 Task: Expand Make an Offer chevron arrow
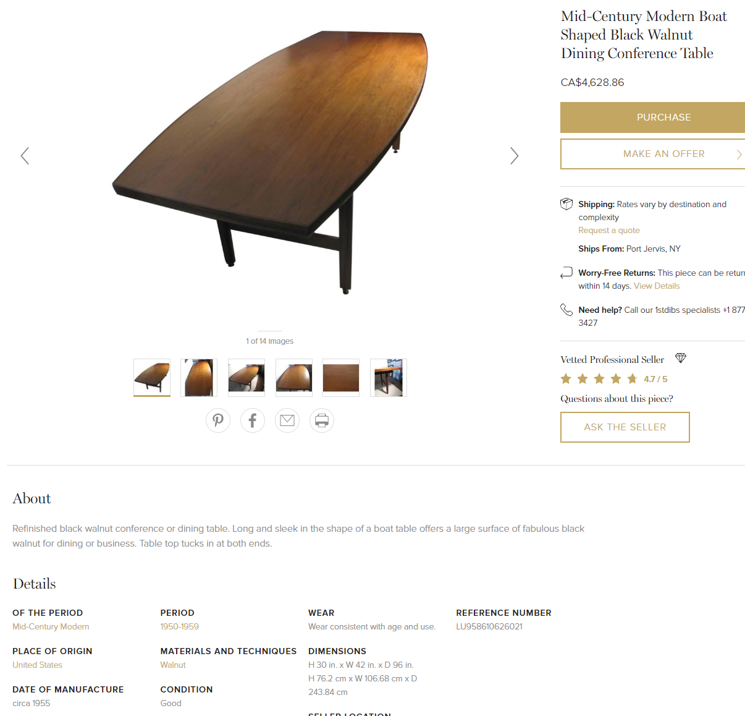click(739, 155)
